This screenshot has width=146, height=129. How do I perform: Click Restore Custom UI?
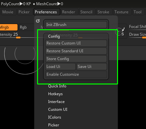[x=76, y=43]
